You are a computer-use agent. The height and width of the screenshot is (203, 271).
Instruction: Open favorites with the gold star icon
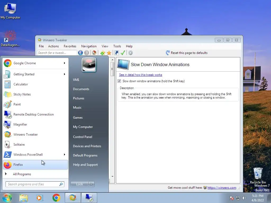(109, 53)
